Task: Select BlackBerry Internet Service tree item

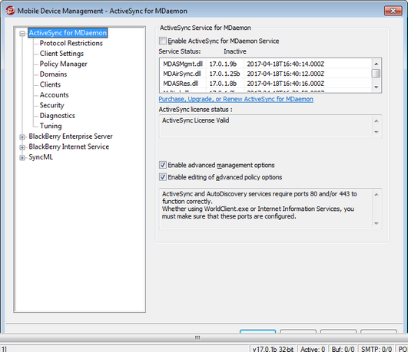Action: pos(68,146)
